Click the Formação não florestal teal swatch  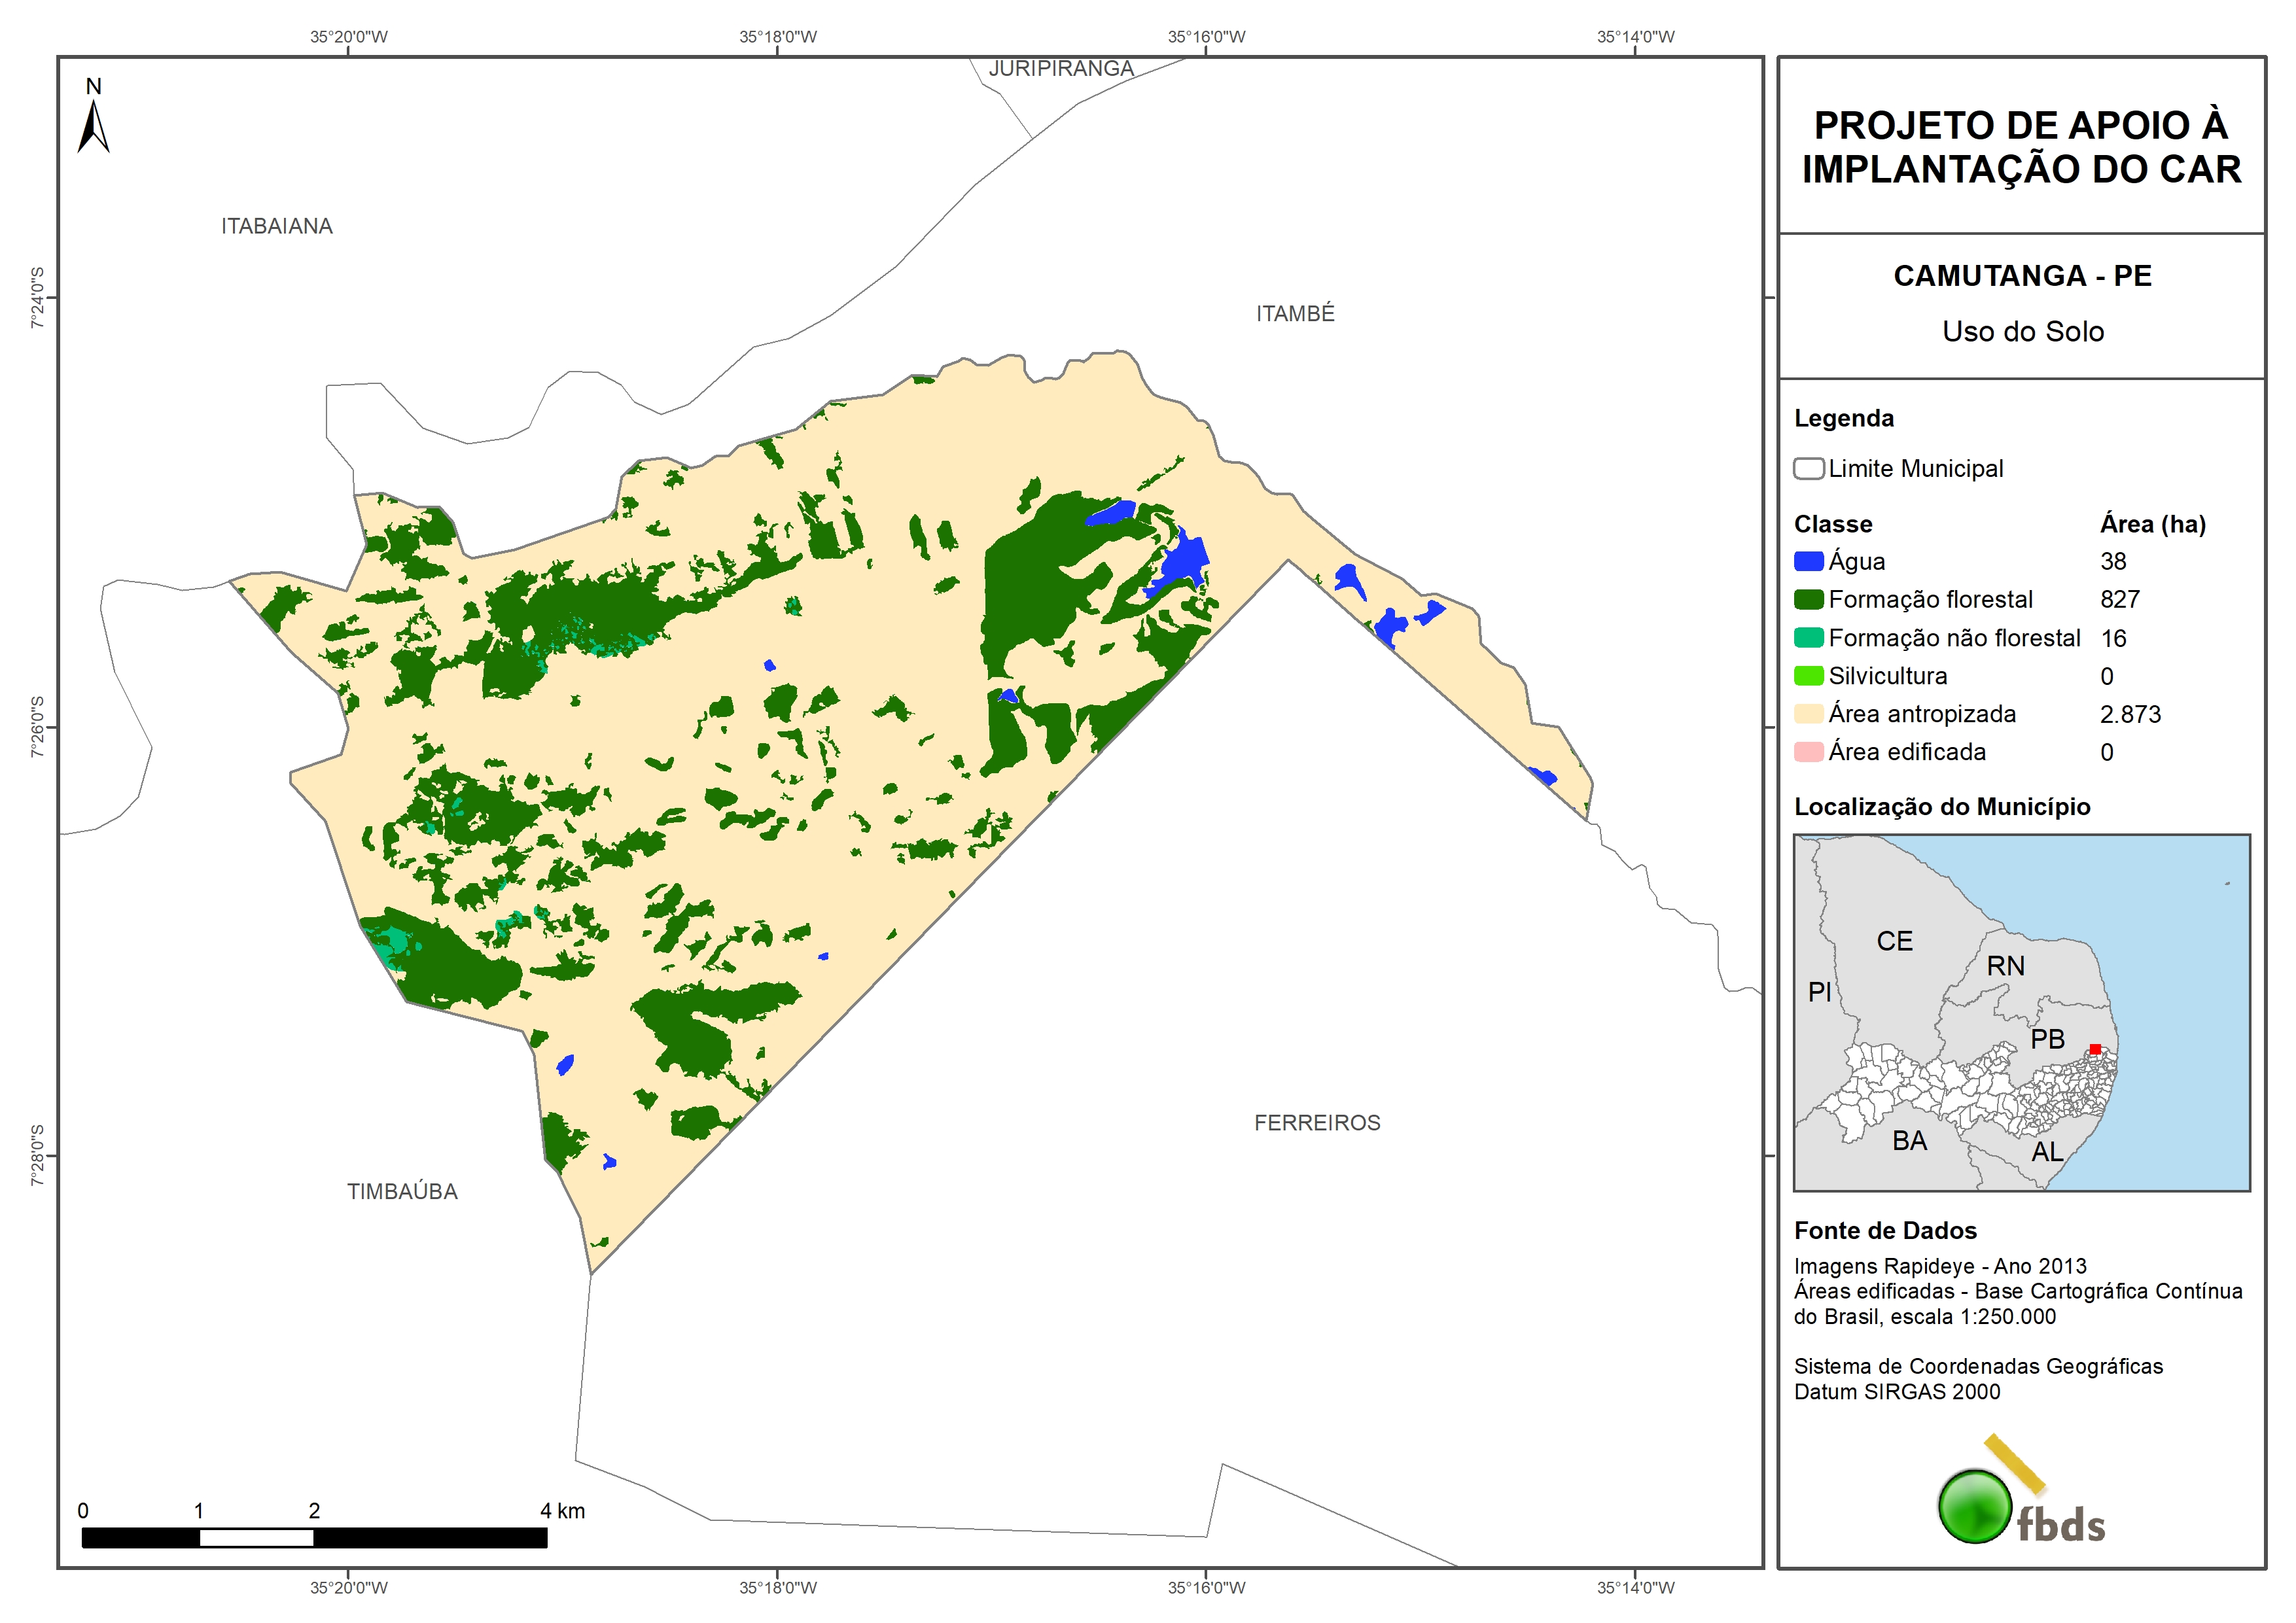click(x=1808, y=638)
